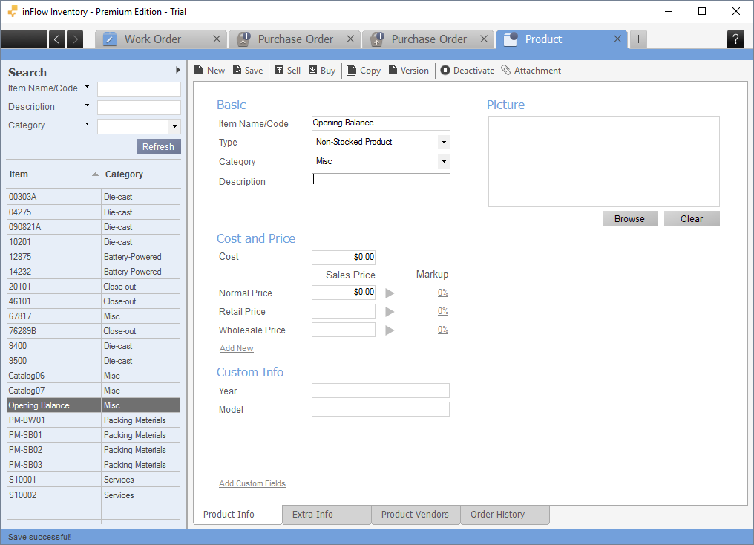Clear the product picture
Image resolution: width=754 pixels, height=545 pixels.
pos(692,218)
